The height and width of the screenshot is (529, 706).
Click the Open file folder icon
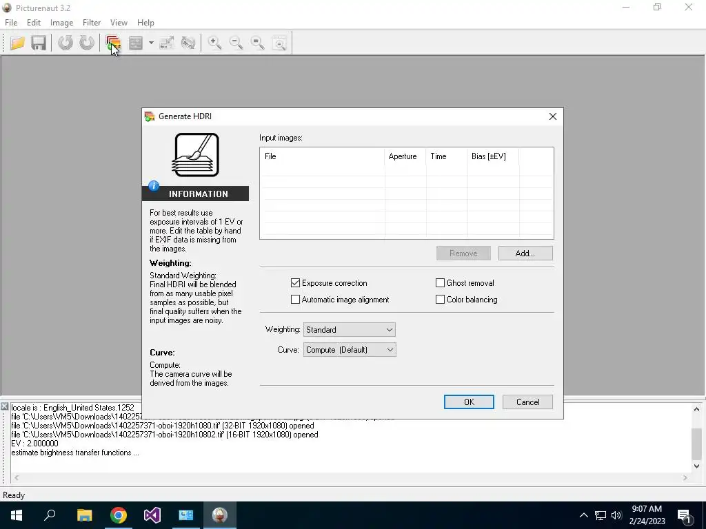(x=17, y=43)
